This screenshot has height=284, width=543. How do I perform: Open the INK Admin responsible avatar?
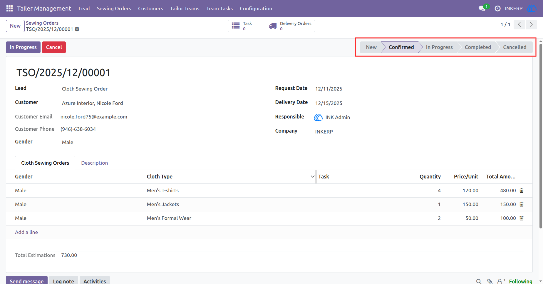318,118
